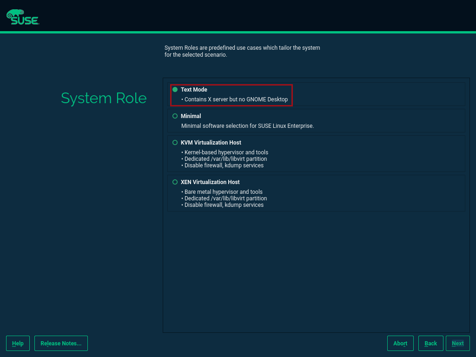The width and height of the screenshot is (476, 357).
Task: Open the Help dialog
Action: (x=17, y=343)
